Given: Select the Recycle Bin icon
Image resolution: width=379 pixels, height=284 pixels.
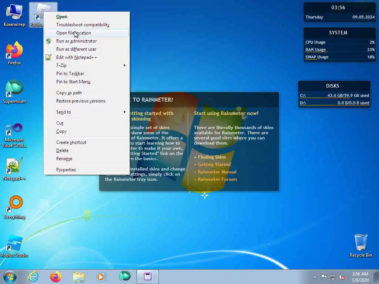Looking at the screenshot, I should pos(360,246).
